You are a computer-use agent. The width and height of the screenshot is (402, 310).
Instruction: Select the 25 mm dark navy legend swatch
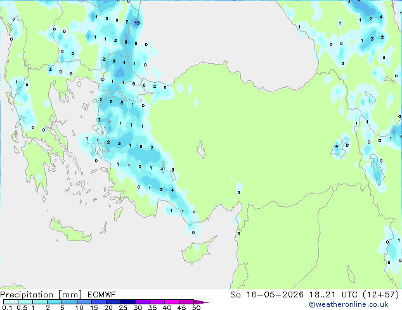click(128, 302)
